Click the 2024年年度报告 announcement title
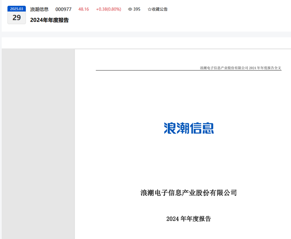The height and width of the screenshot is (239, 291). click(x=49, y=20)
